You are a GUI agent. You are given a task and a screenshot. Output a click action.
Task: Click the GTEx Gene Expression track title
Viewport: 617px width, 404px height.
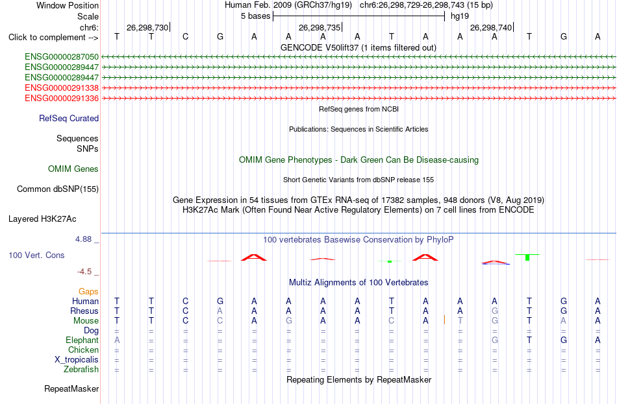point(359,200)
